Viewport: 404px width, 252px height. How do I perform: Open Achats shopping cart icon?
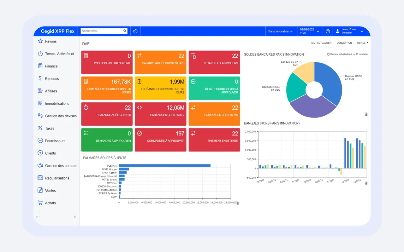click(40, 203)
